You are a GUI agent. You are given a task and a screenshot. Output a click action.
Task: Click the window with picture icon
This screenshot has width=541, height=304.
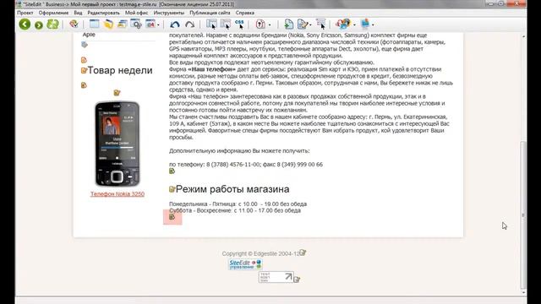tap(150, 24)
